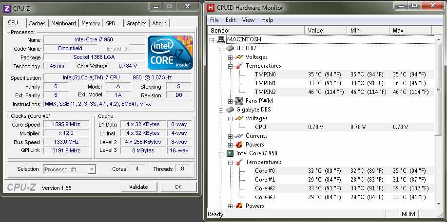Click the Intel Core i7 inside logo
Viewport: 447px width, 222px height.
(170, 53)
